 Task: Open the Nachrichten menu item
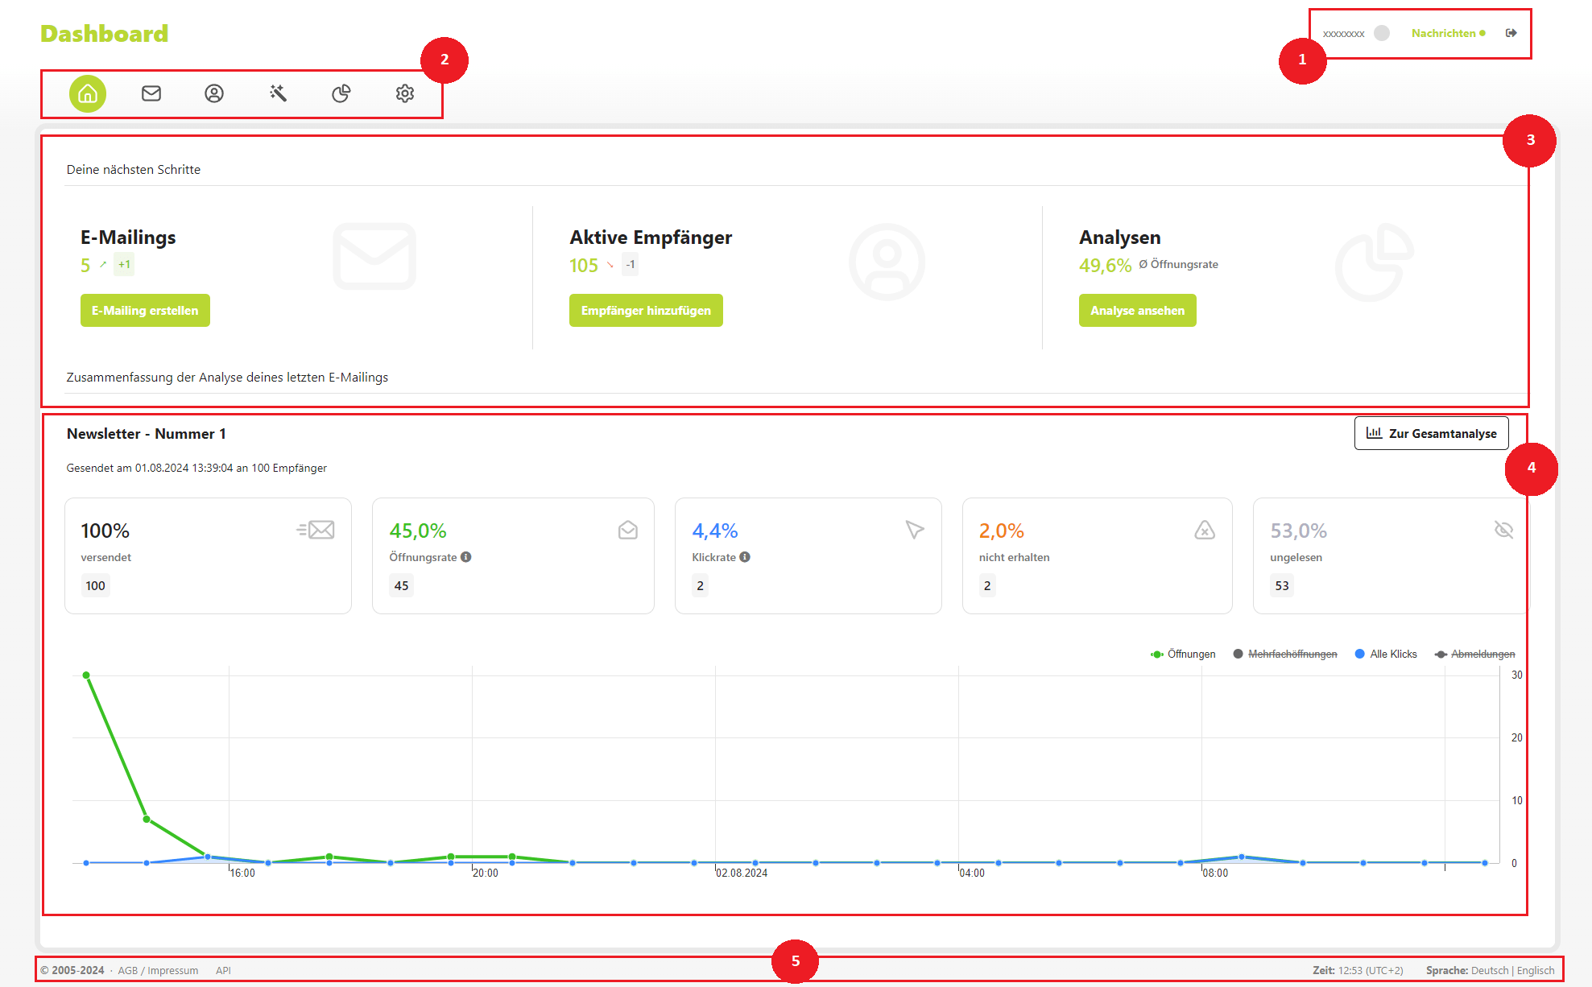click(x=1443, y=33)
